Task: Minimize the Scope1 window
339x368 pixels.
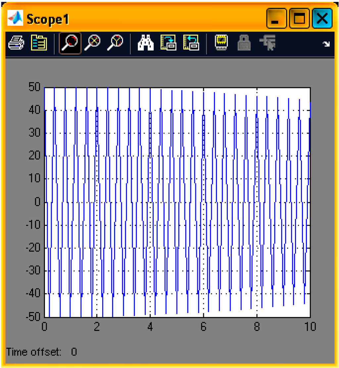Action: tap(277, 19)
